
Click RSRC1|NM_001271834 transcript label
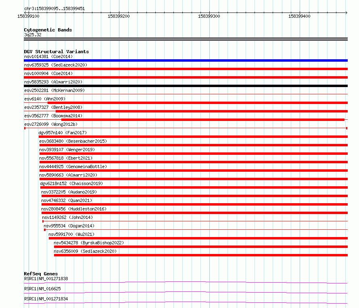tap(46, 299)
